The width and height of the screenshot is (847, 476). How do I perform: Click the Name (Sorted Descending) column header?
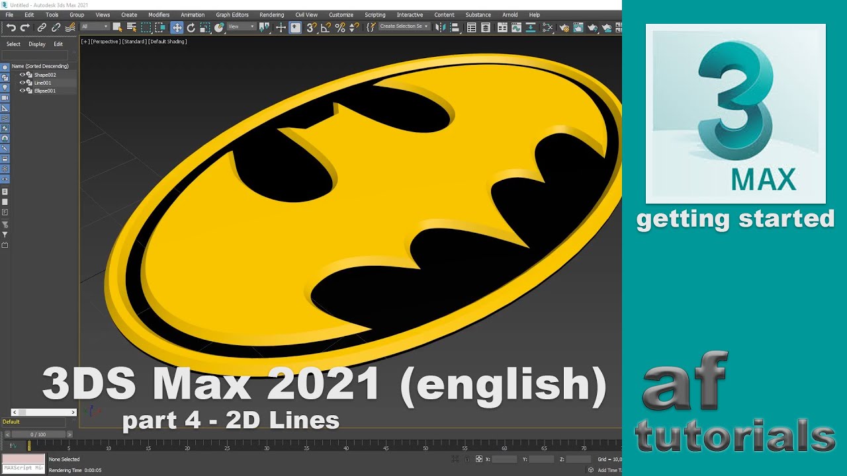tap(40, 66)
